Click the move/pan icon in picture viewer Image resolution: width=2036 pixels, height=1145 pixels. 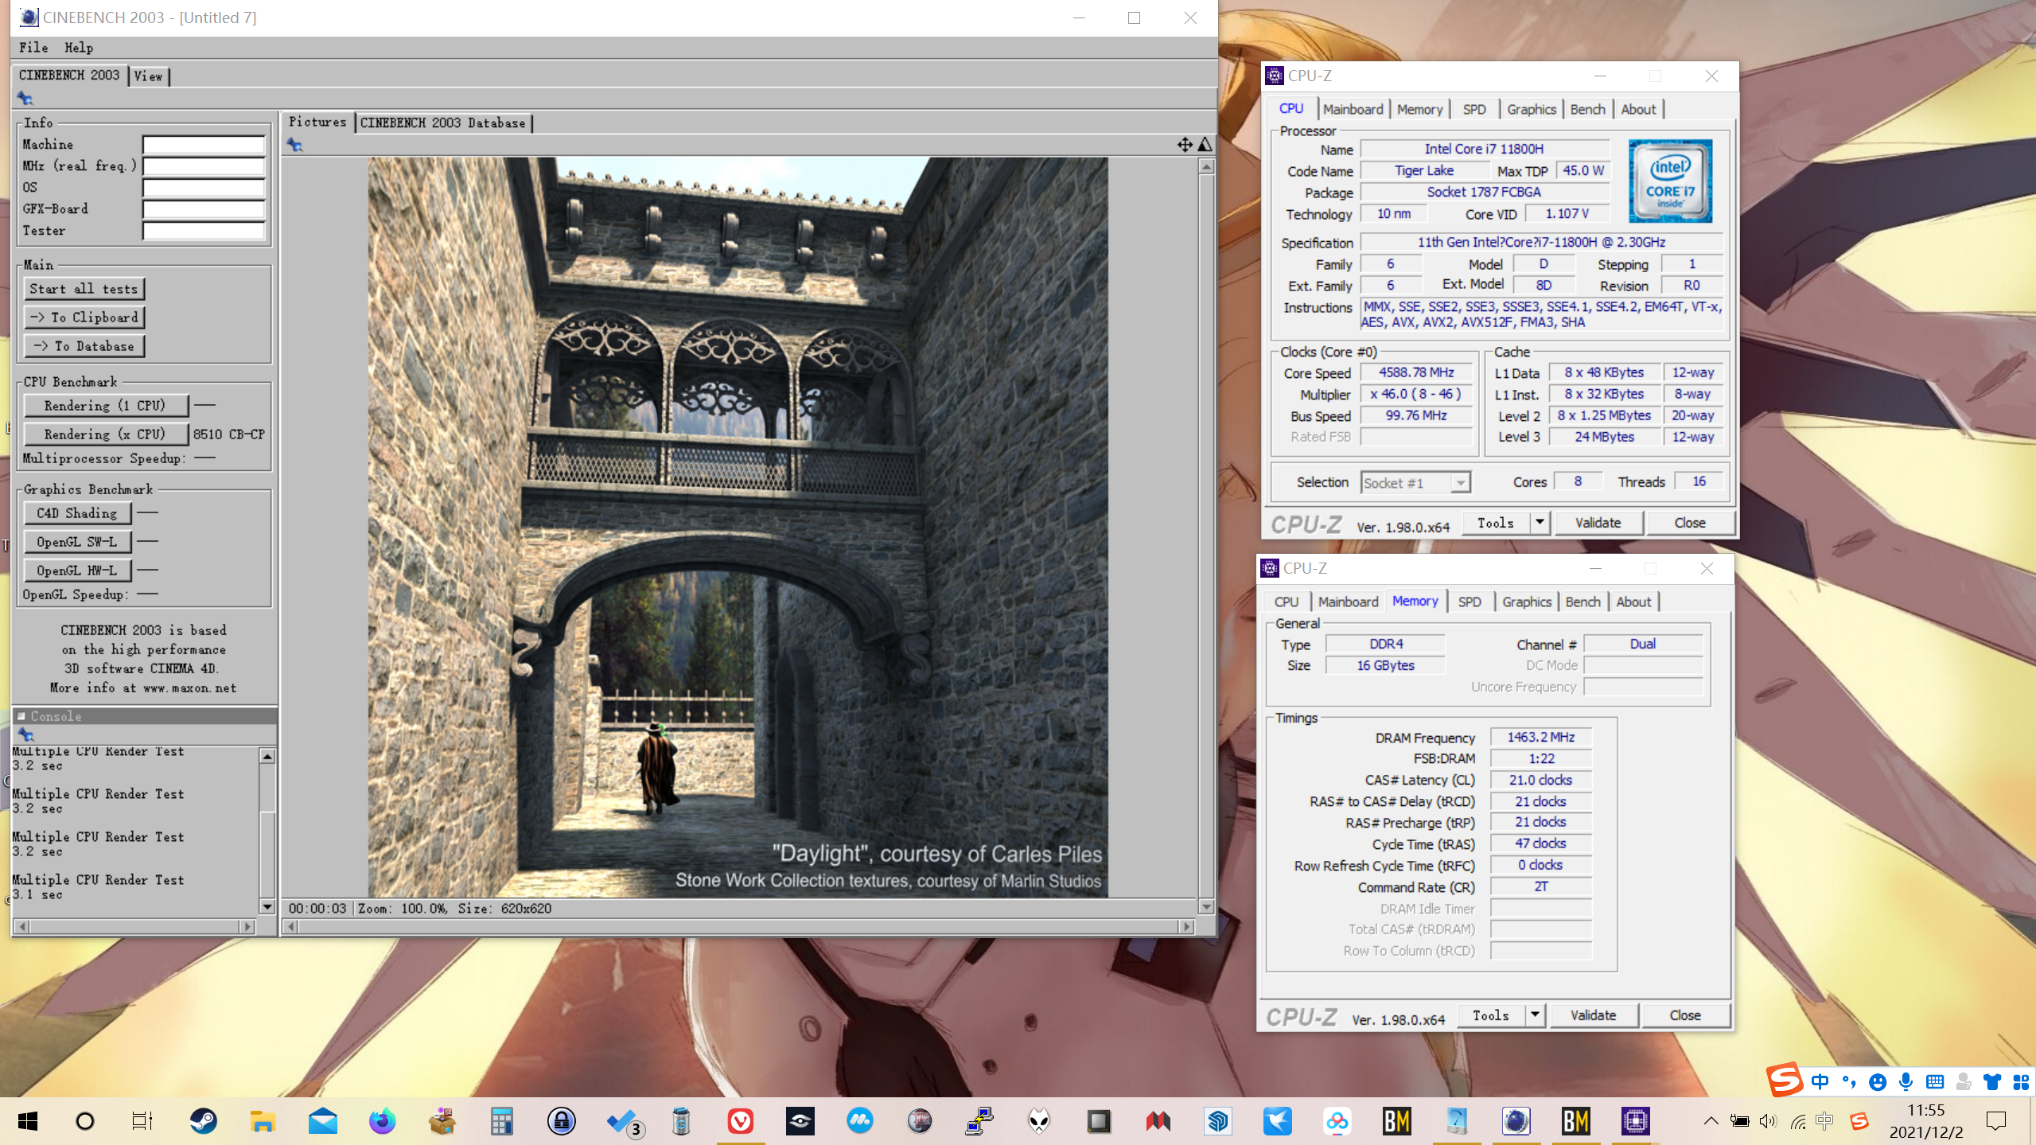[x=1185, y=144]
